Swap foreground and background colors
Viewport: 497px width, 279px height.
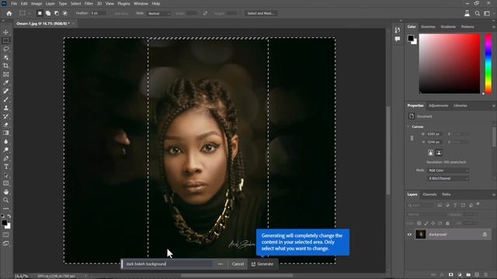coord(9,216)
